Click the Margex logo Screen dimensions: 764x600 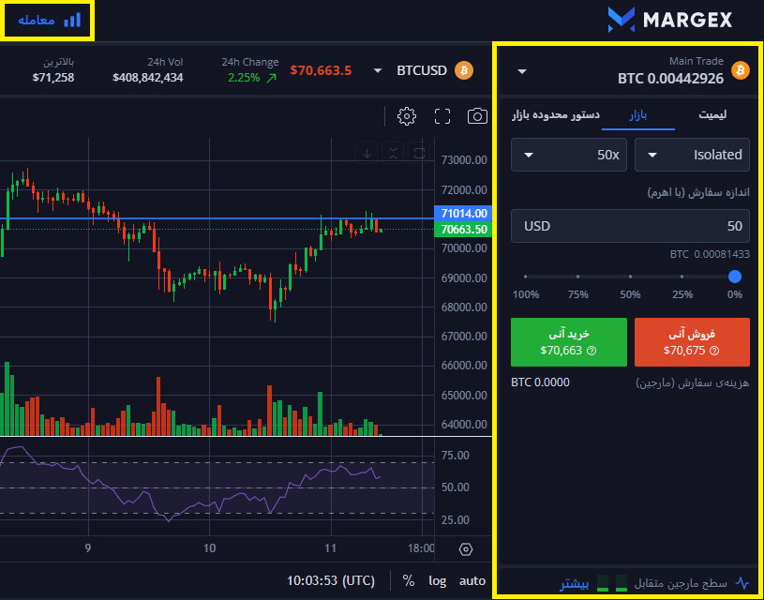669,19
